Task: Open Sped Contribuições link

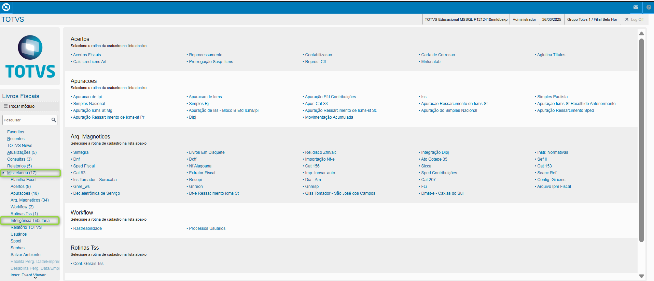Action: coord(439,173)
